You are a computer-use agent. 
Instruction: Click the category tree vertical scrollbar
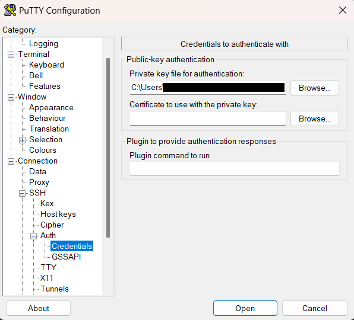coord(108,148)
